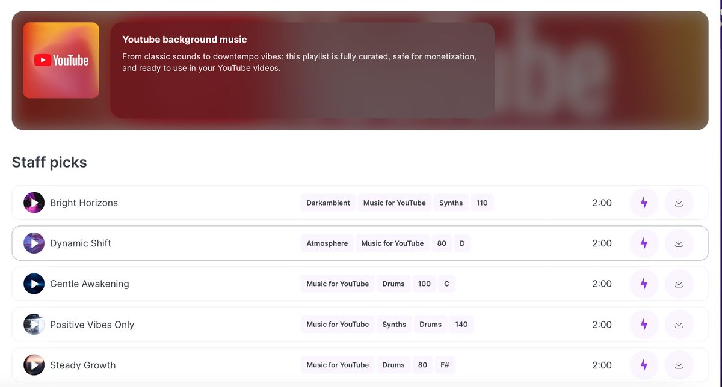Image resolution: width=722 pixels, height=387 pixels.
Task: Click the lightning bolt icon for Bright Horizons
Action: pos(644,203)
